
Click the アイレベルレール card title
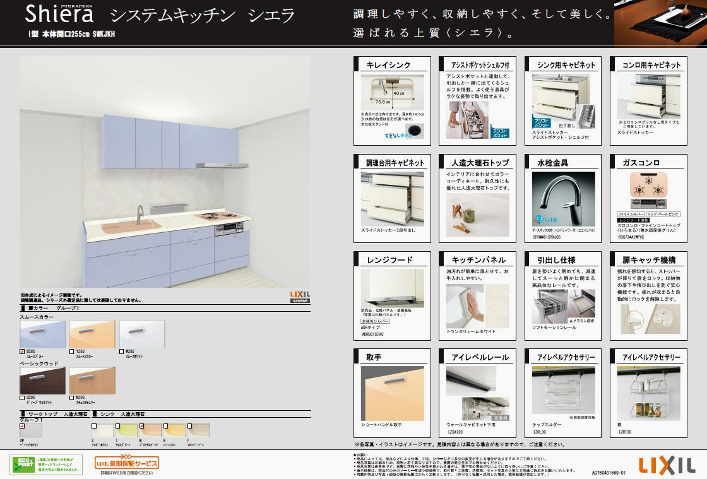[x=480, y=357]
